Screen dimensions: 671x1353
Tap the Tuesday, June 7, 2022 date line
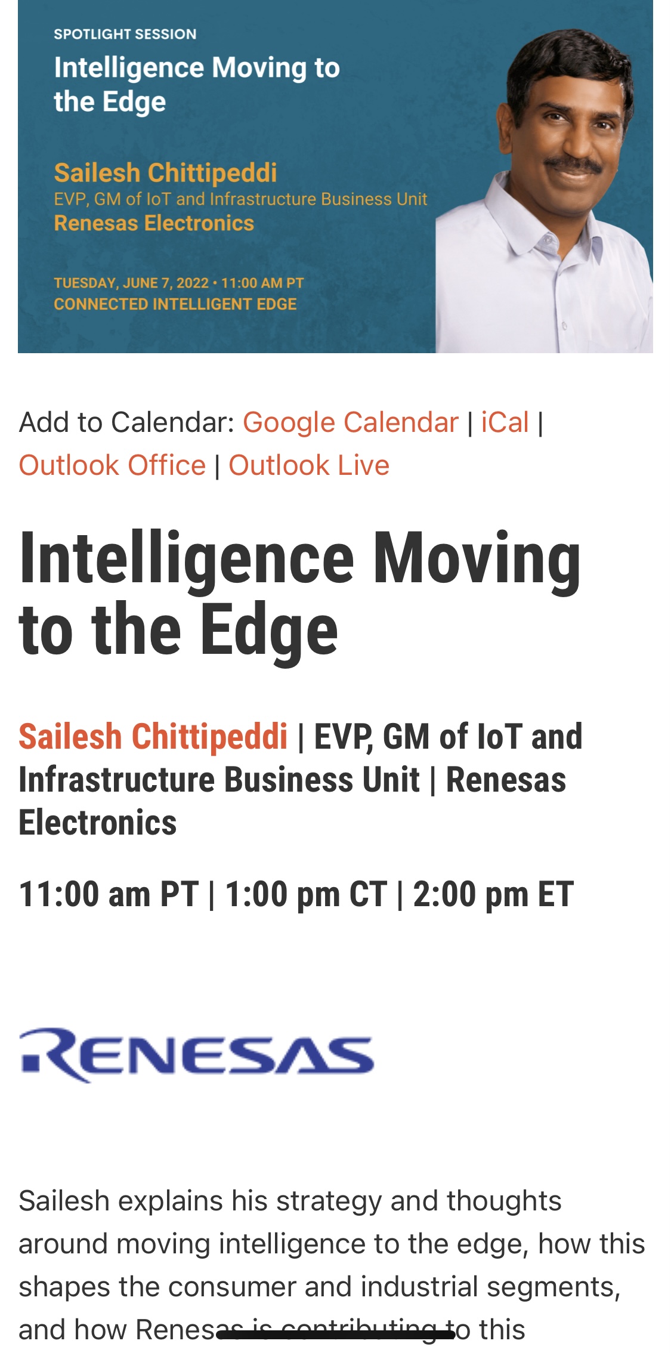coord(178,283)
